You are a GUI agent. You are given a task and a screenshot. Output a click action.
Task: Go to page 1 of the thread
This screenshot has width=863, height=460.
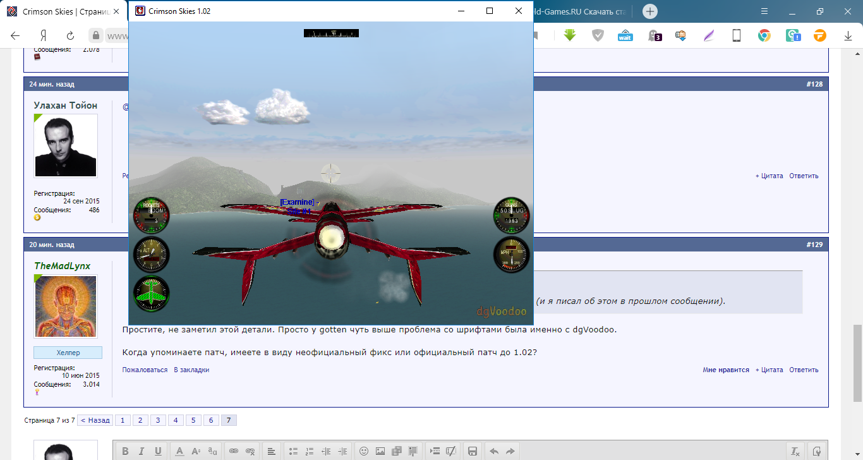pyautogui.click(x=123, y=420)
